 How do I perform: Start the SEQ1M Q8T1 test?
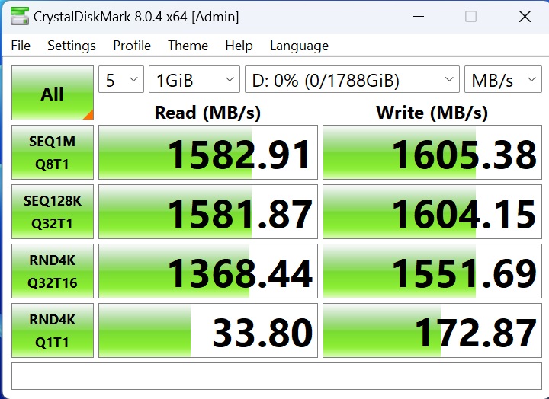(x=53, y=152)
